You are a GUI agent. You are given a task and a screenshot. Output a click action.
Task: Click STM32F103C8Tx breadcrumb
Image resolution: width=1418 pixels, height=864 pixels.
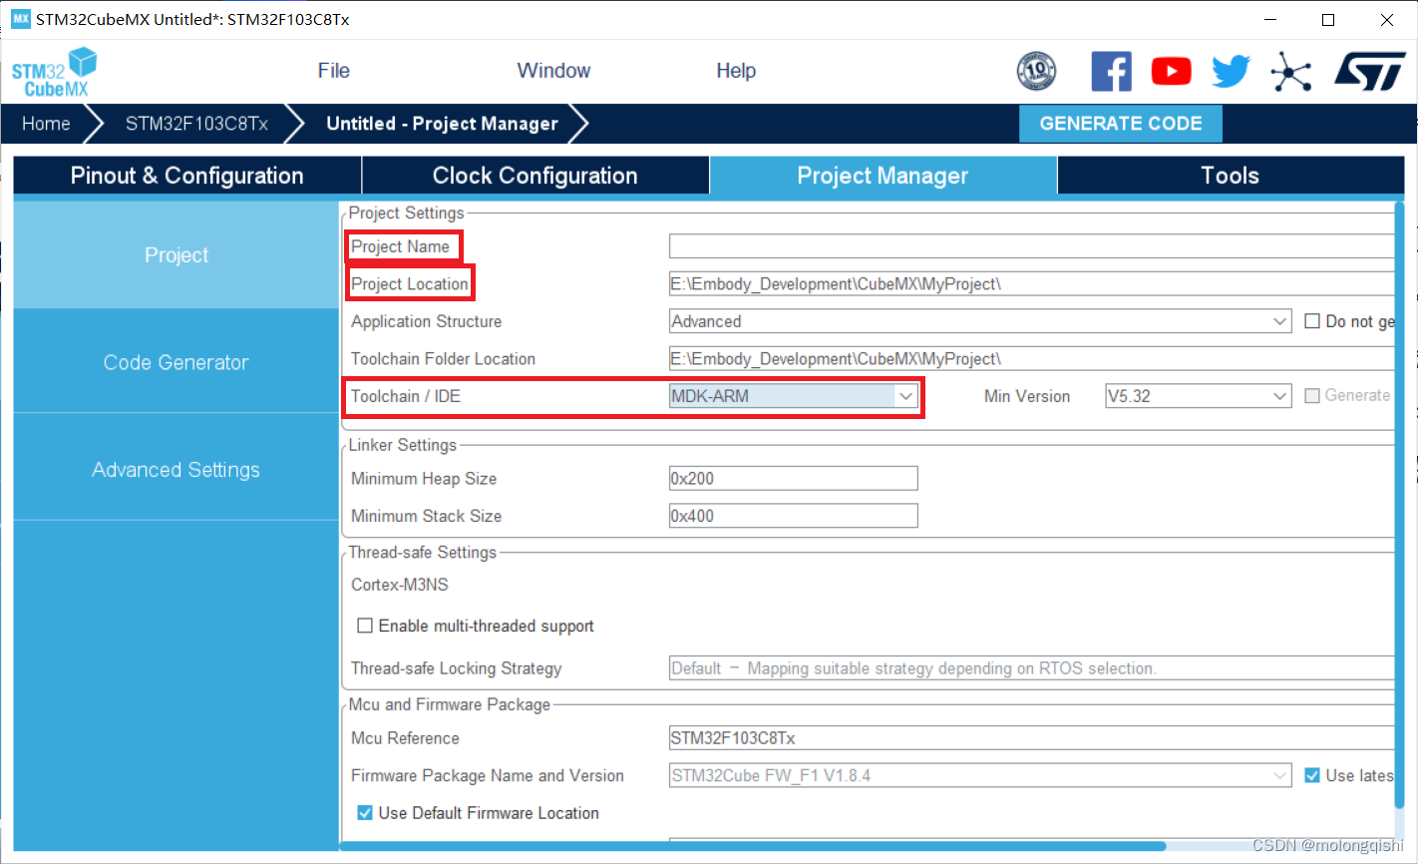click(x=197, y=124)
